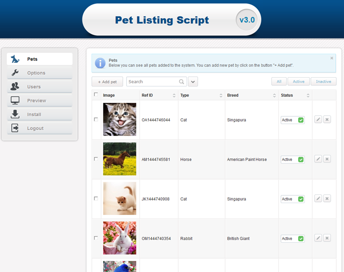The image size is (344, 272).
Task: Click the monitor icon beside Preview
Action: (x=15, y=100)
